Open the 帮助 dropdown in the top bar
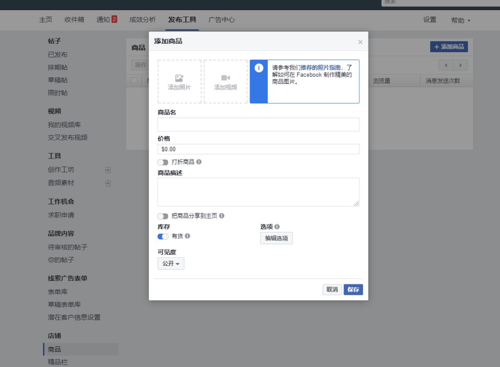This screenshot has height=367, width=500. click(459, 20)
